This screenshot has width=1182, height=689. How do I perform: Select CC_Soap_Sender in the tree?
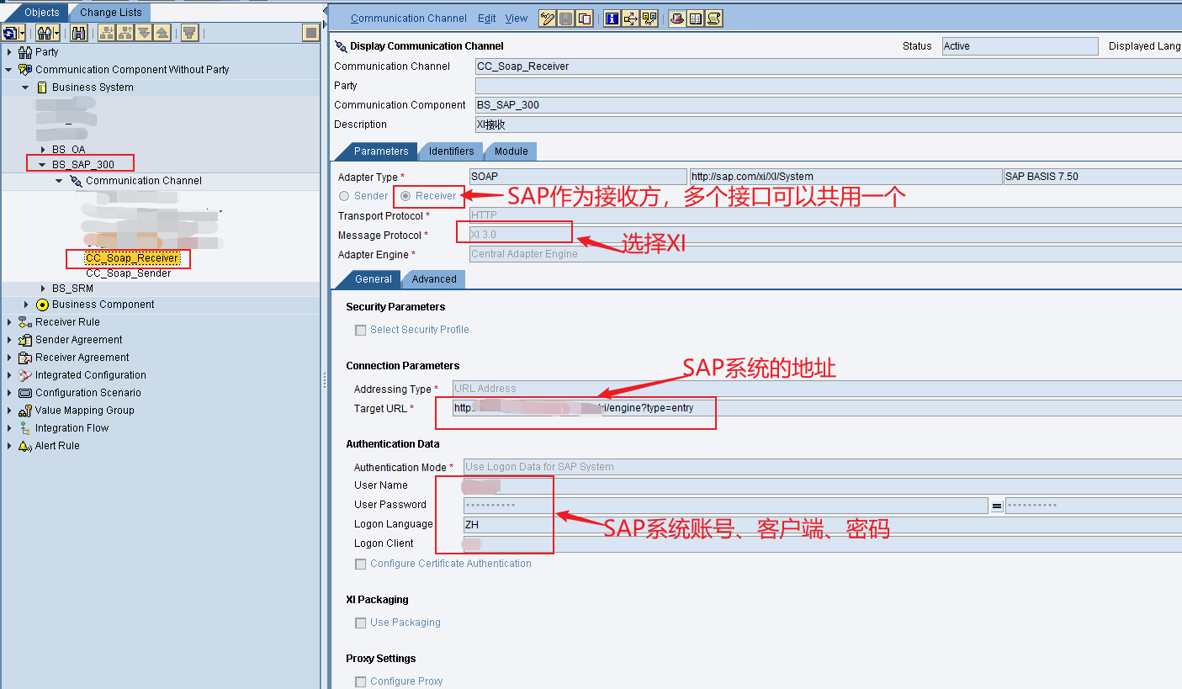[x=128, y=273]
